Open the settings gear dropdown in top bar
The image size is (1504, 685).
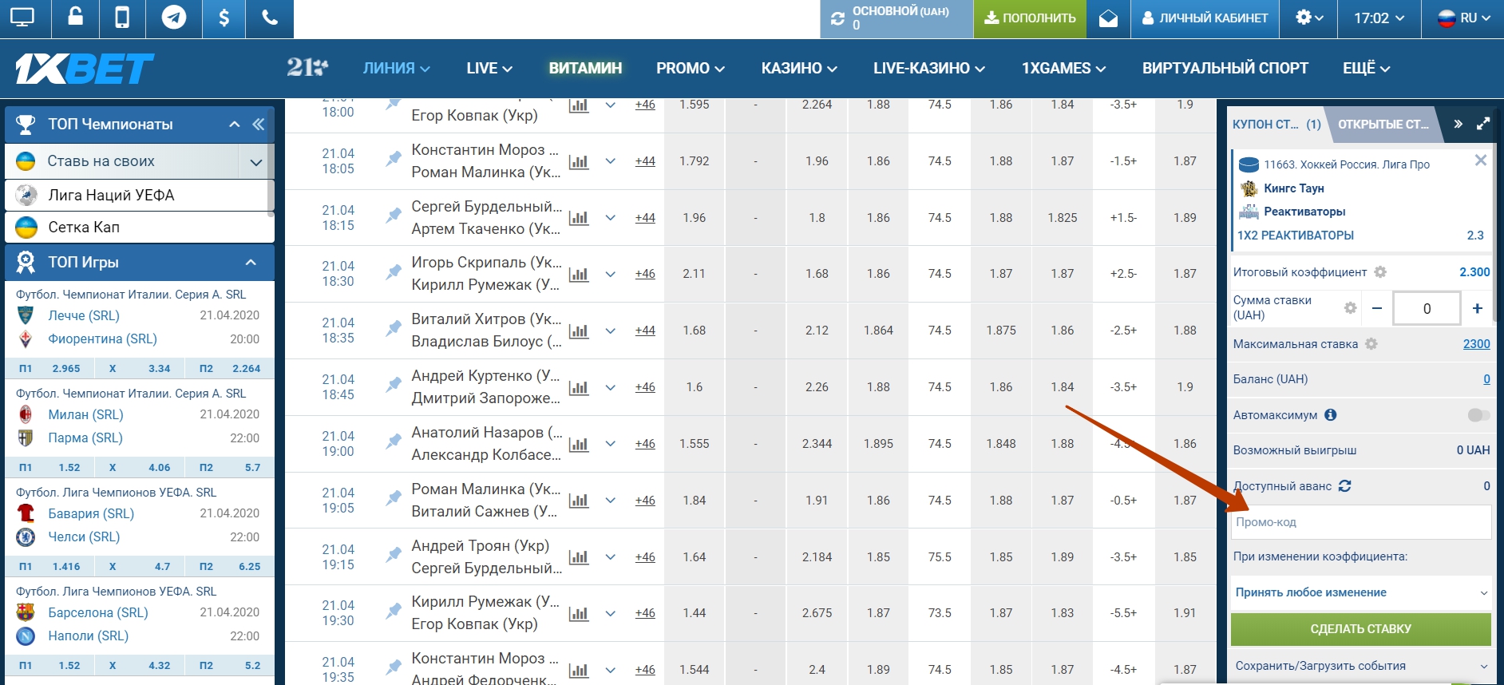click(x=1309, y=18)
